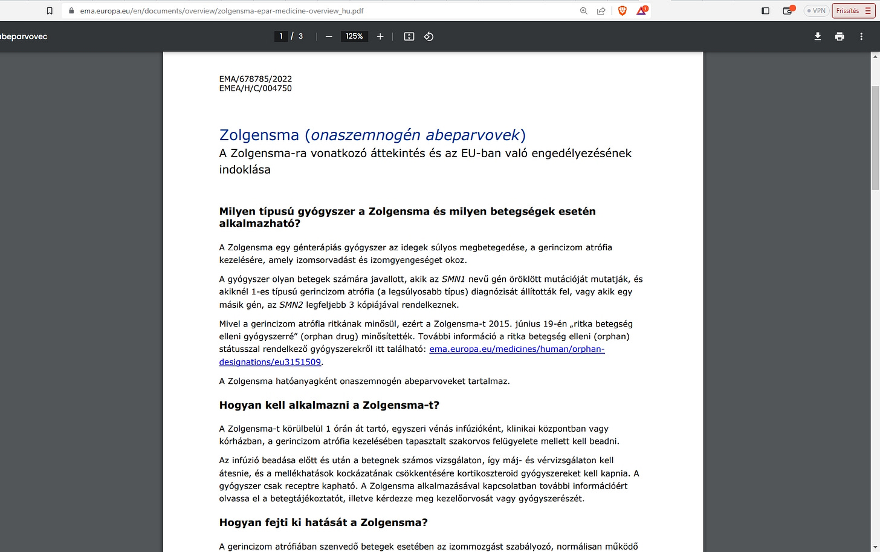Click heading 'Hogyan kell alkalmazni a Zolgensma-t?'
Screen dimensions: 880x552
pyautogui.click(x=329, y=405)
